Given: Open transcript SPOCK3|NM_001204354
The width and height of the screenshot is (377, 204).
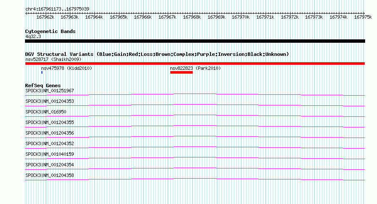Looking at the screenshot, I should pos(50,165).
